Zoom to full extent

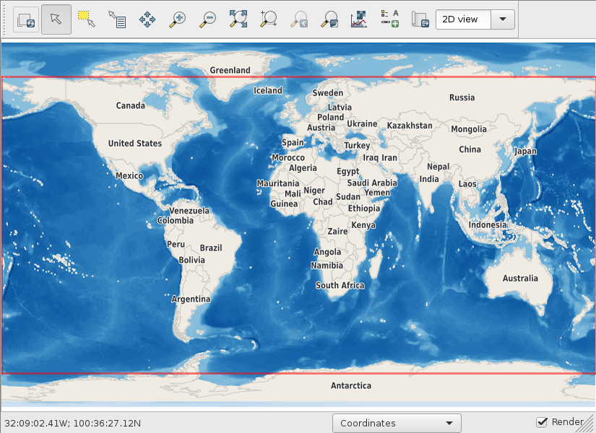238,19
